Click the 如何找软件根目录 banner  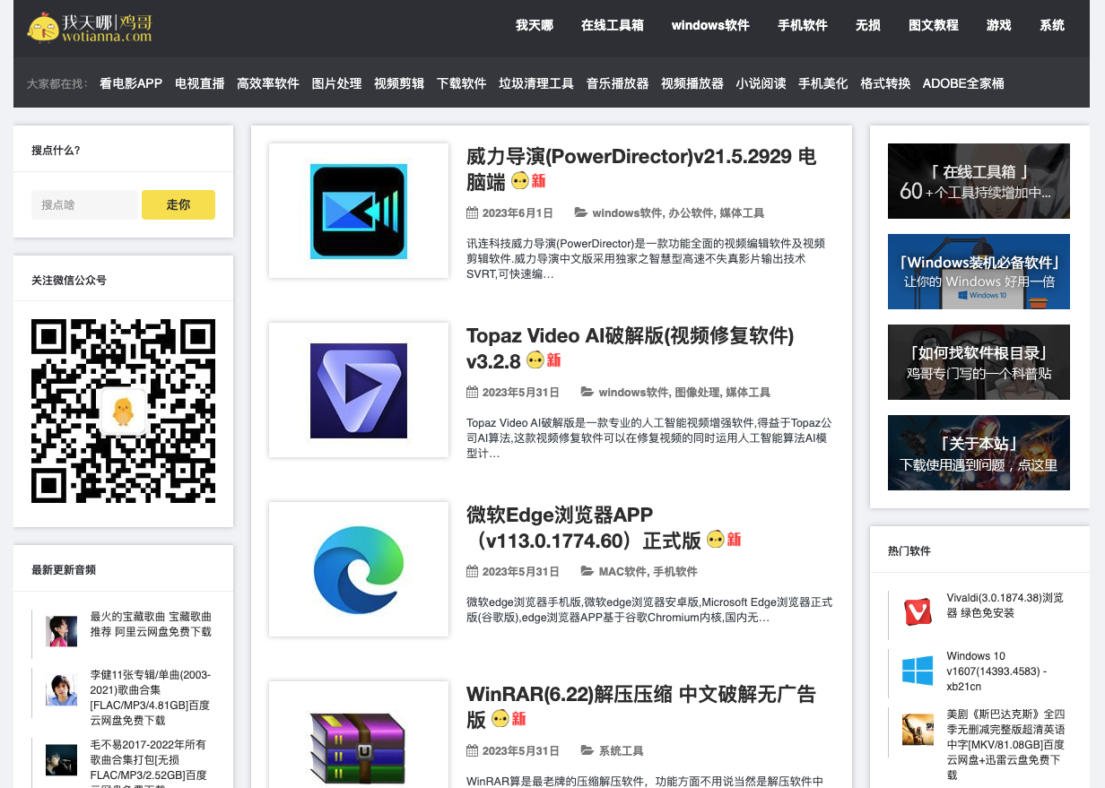979,362
